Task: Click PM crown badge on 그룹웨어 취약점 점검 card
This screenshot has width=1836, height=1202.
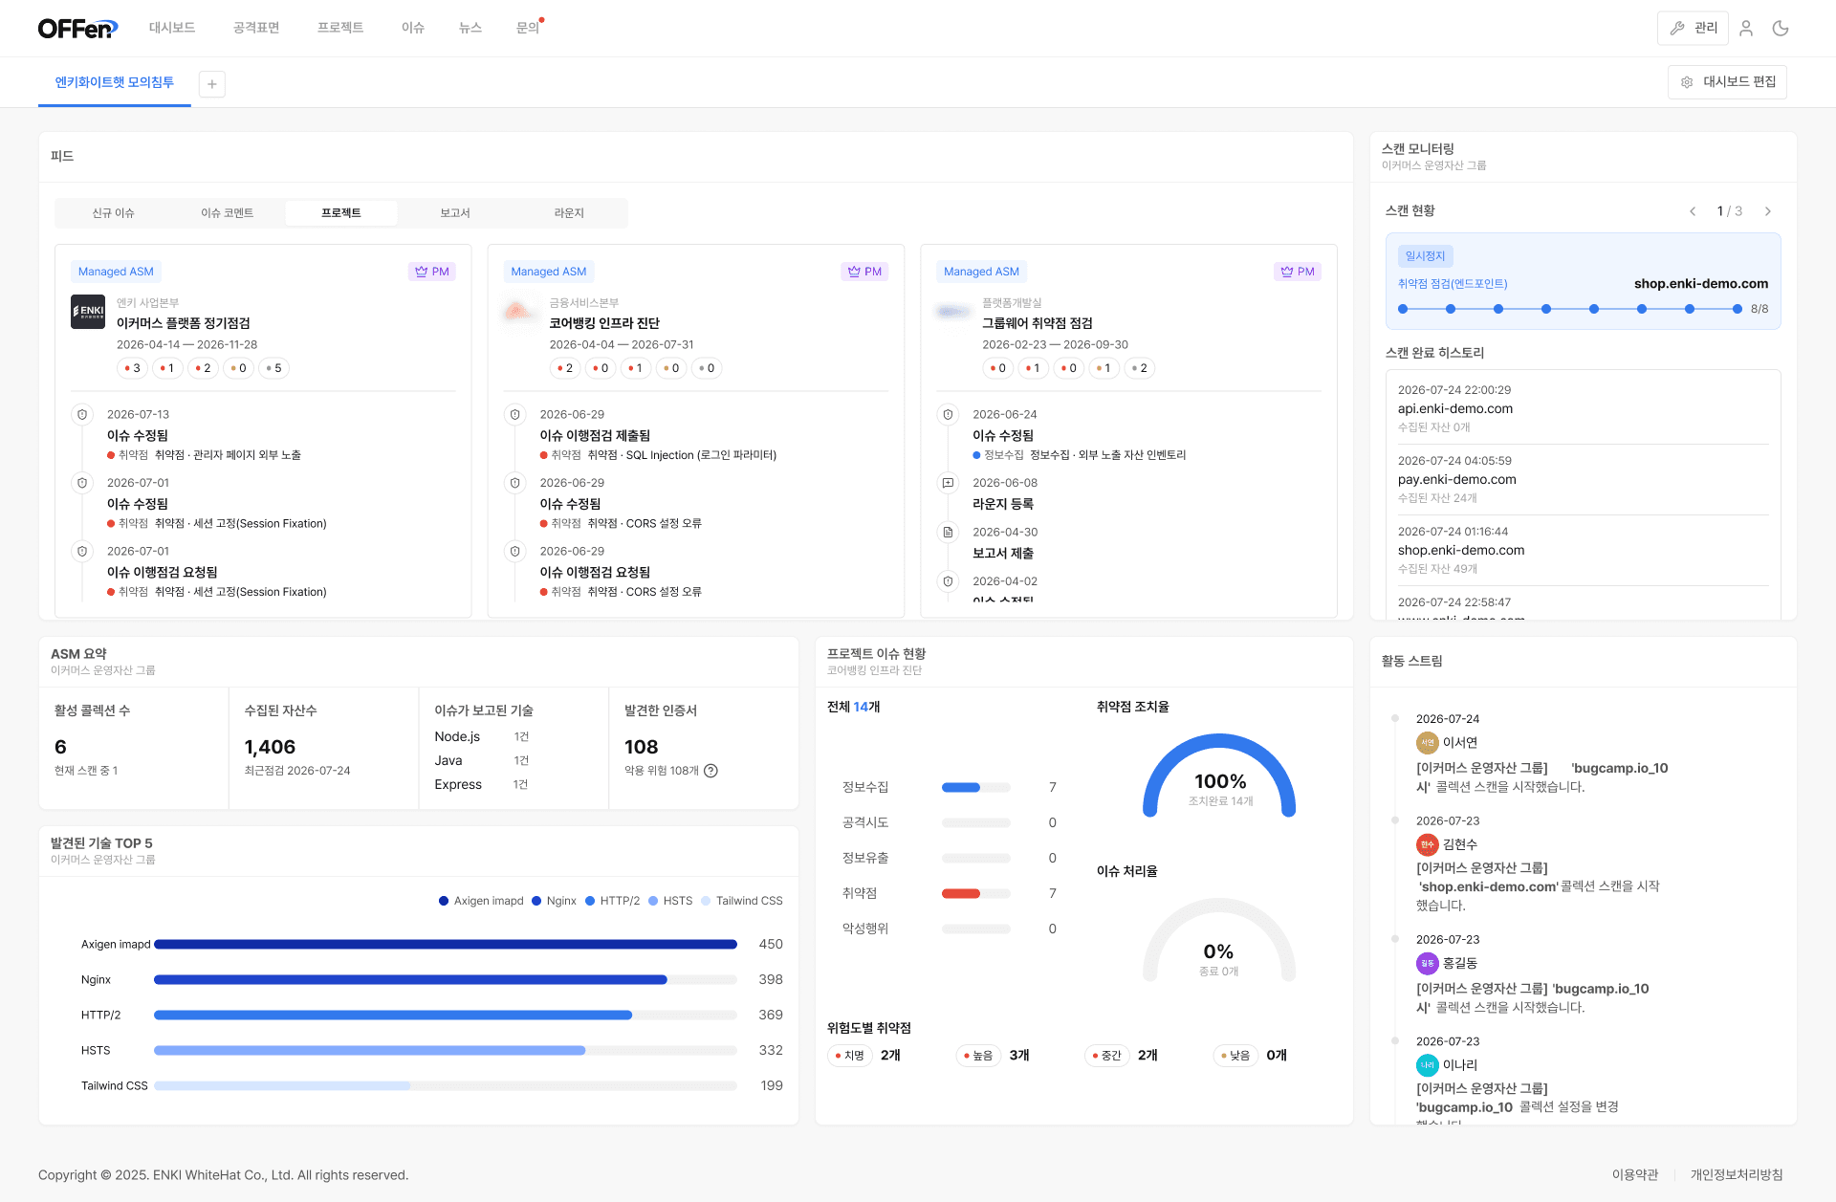Action: point(1298,272)
